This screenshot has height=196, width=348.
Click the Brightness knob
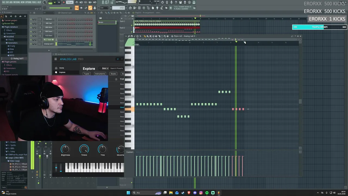click(65, 149)
